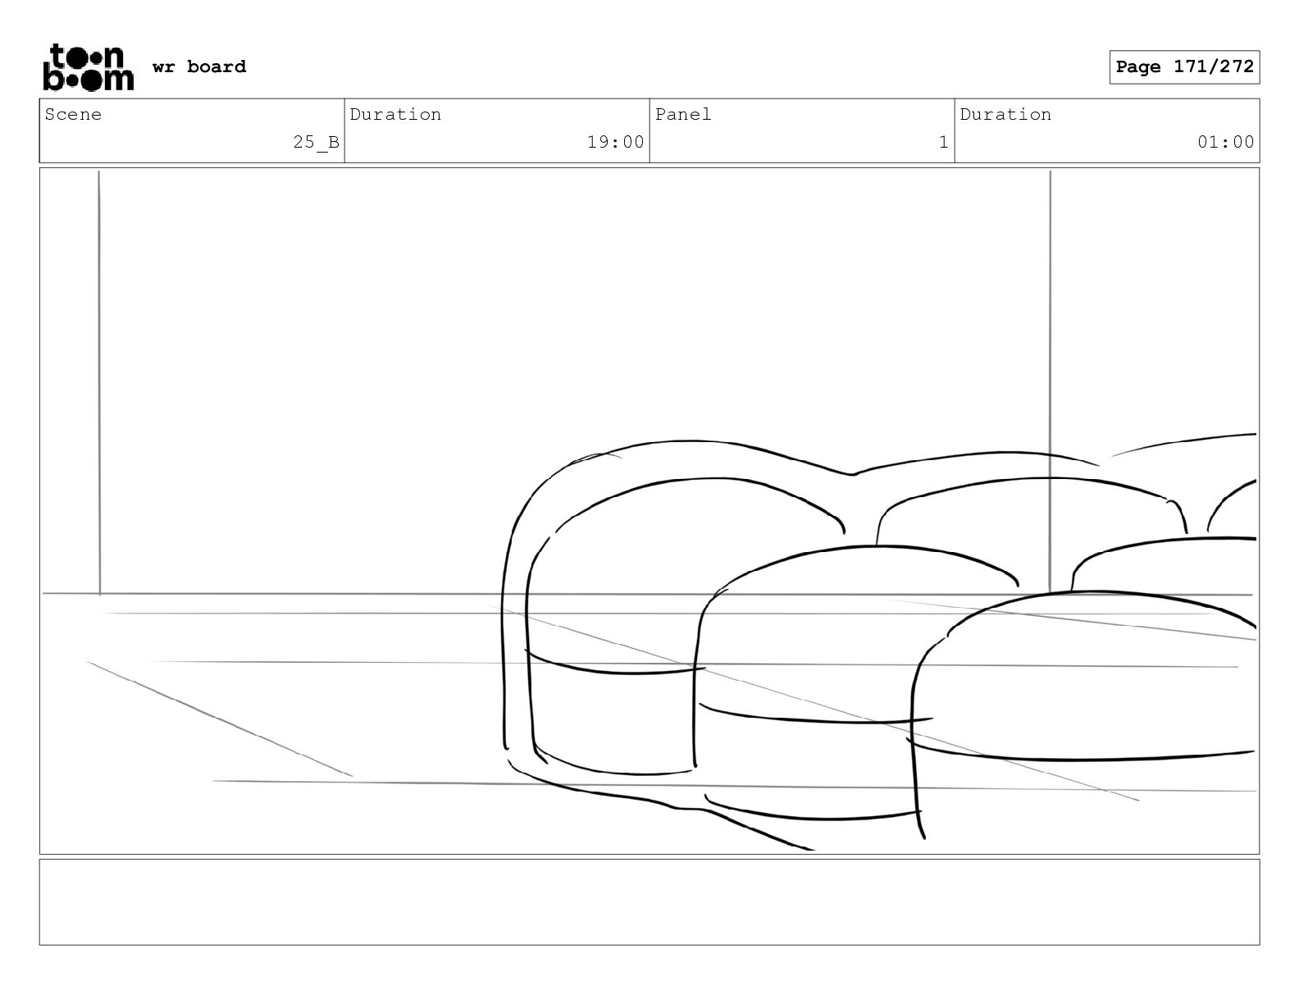The height and width of the screenshot is (1004, 1299).
Task: Click the Toon Boom logo
Action: [88, 67]
